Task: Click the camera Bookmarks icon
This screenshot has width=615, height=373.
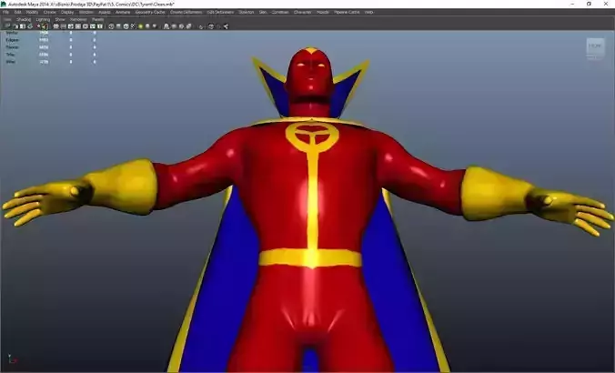Action: pos(23,26)
